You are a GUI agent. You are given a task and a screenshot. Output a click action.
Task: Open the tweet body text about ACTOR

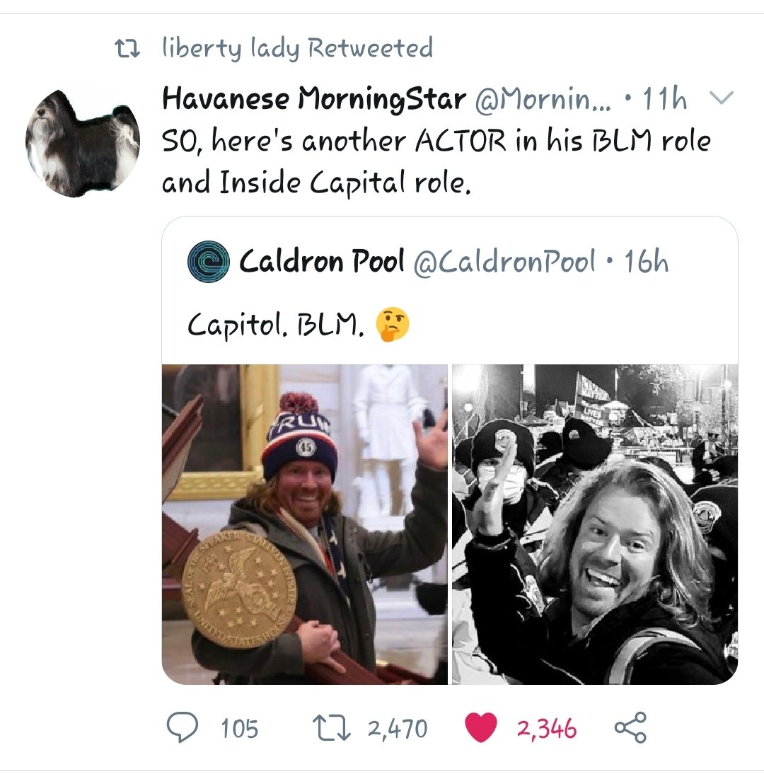point(436,161)
